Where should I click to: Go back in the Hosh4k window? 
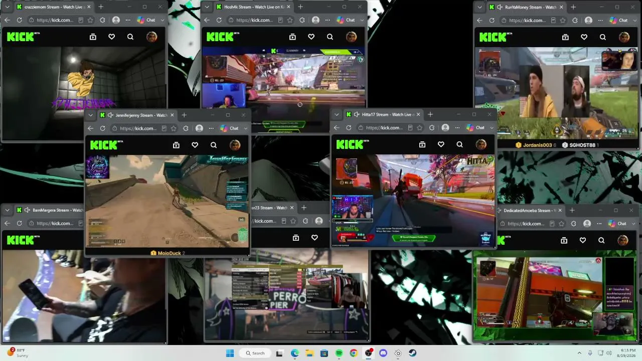(x=207, y=20)
